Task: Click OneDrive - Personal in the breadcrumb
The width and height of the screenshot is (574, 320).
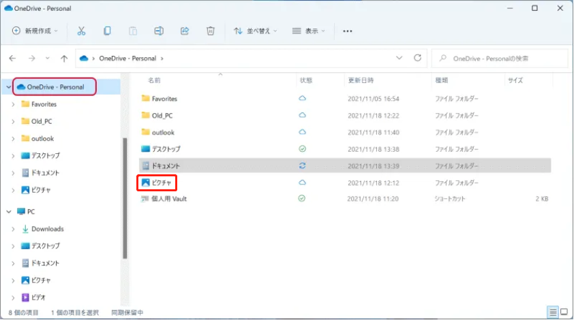Action: 127,58
